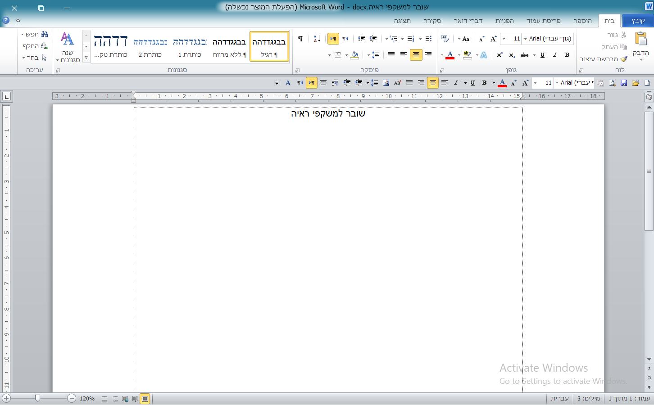Image resolution: width=654 pixels, height=405 pixels.
Task: Expand the Borders dropdown arrow
Action: point(330,55)
